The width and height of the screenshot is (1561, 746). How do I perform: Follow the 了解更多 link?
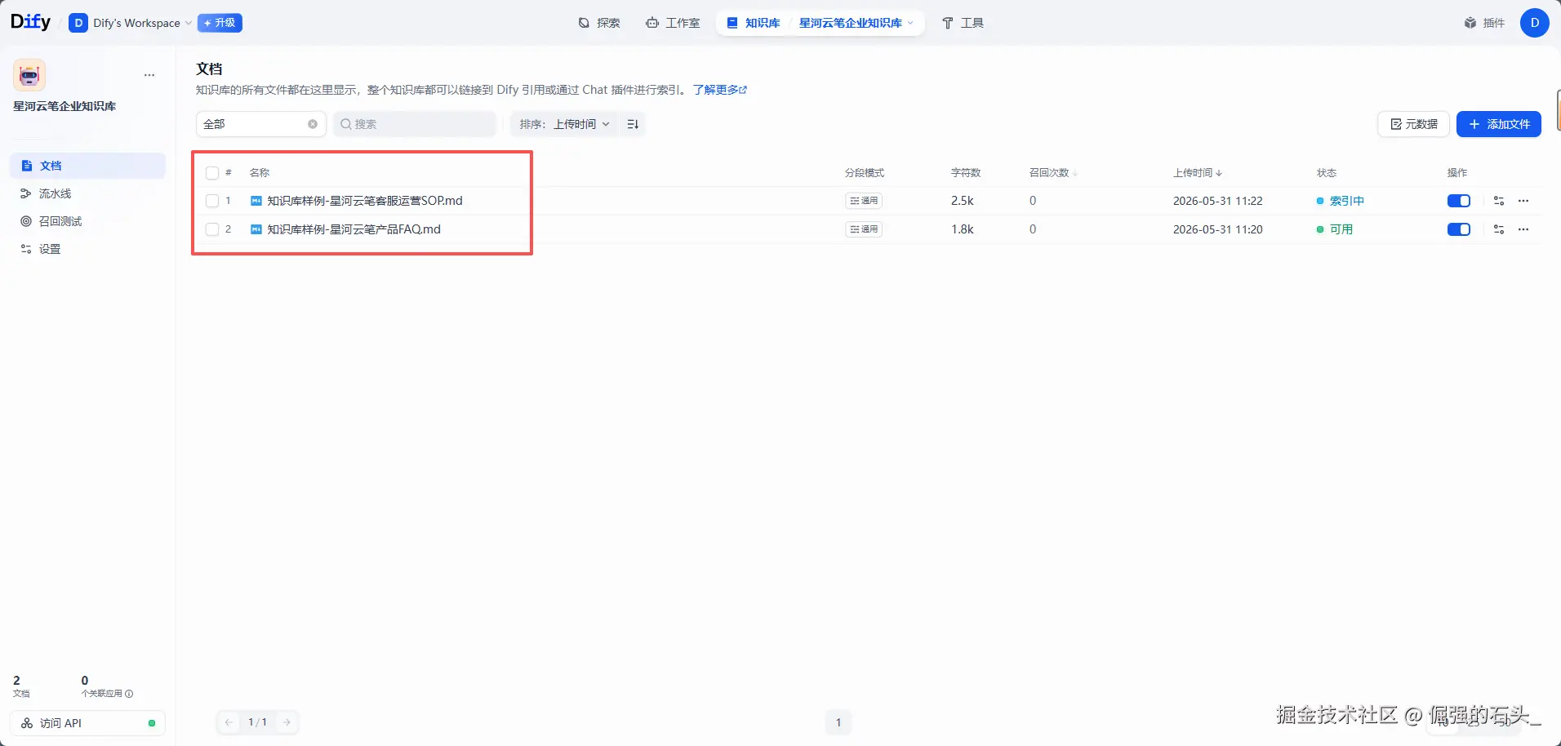[x=719, y=90]
